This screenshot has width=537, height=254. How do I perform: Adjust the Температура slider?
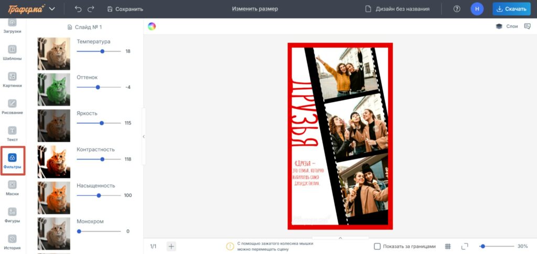(x=99, y=51)
